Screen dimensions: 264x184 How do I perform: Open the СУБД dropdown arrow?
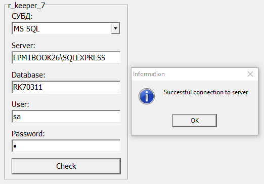click(115, 28)
